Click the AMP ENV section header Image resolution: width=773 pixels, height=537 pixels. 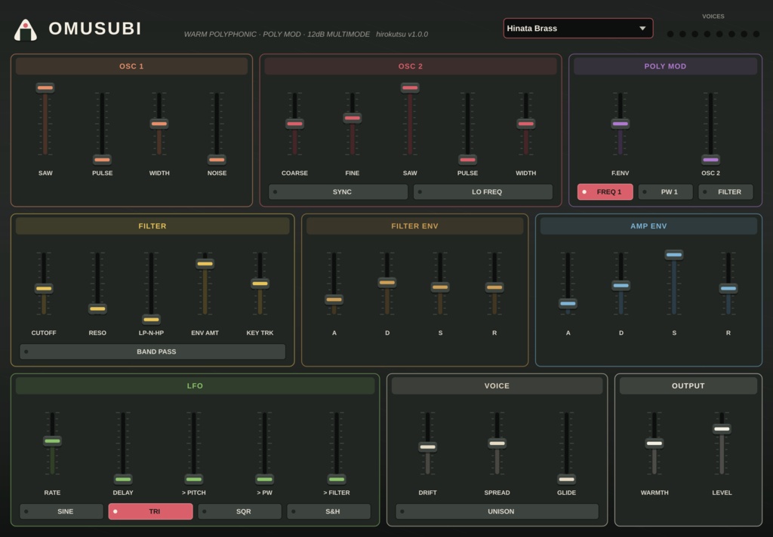648,226
